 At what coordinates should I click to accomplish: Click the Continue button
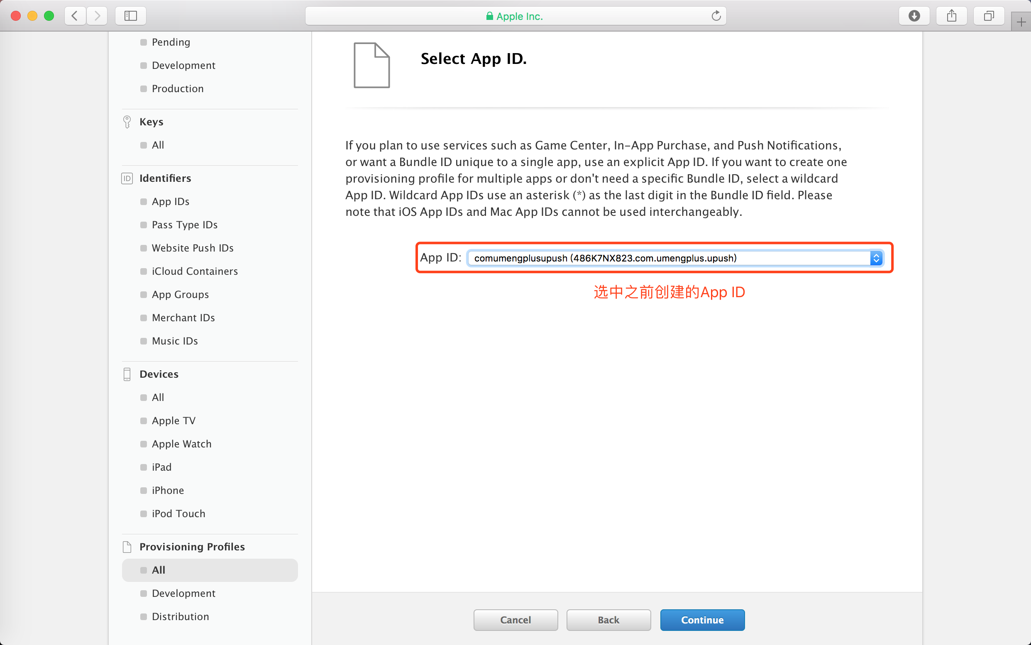coord(702,620)
